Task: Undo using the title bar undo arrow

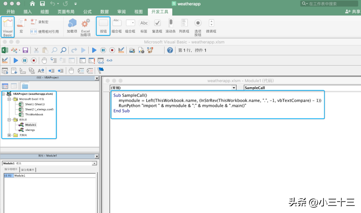Action: pos(53,3)
